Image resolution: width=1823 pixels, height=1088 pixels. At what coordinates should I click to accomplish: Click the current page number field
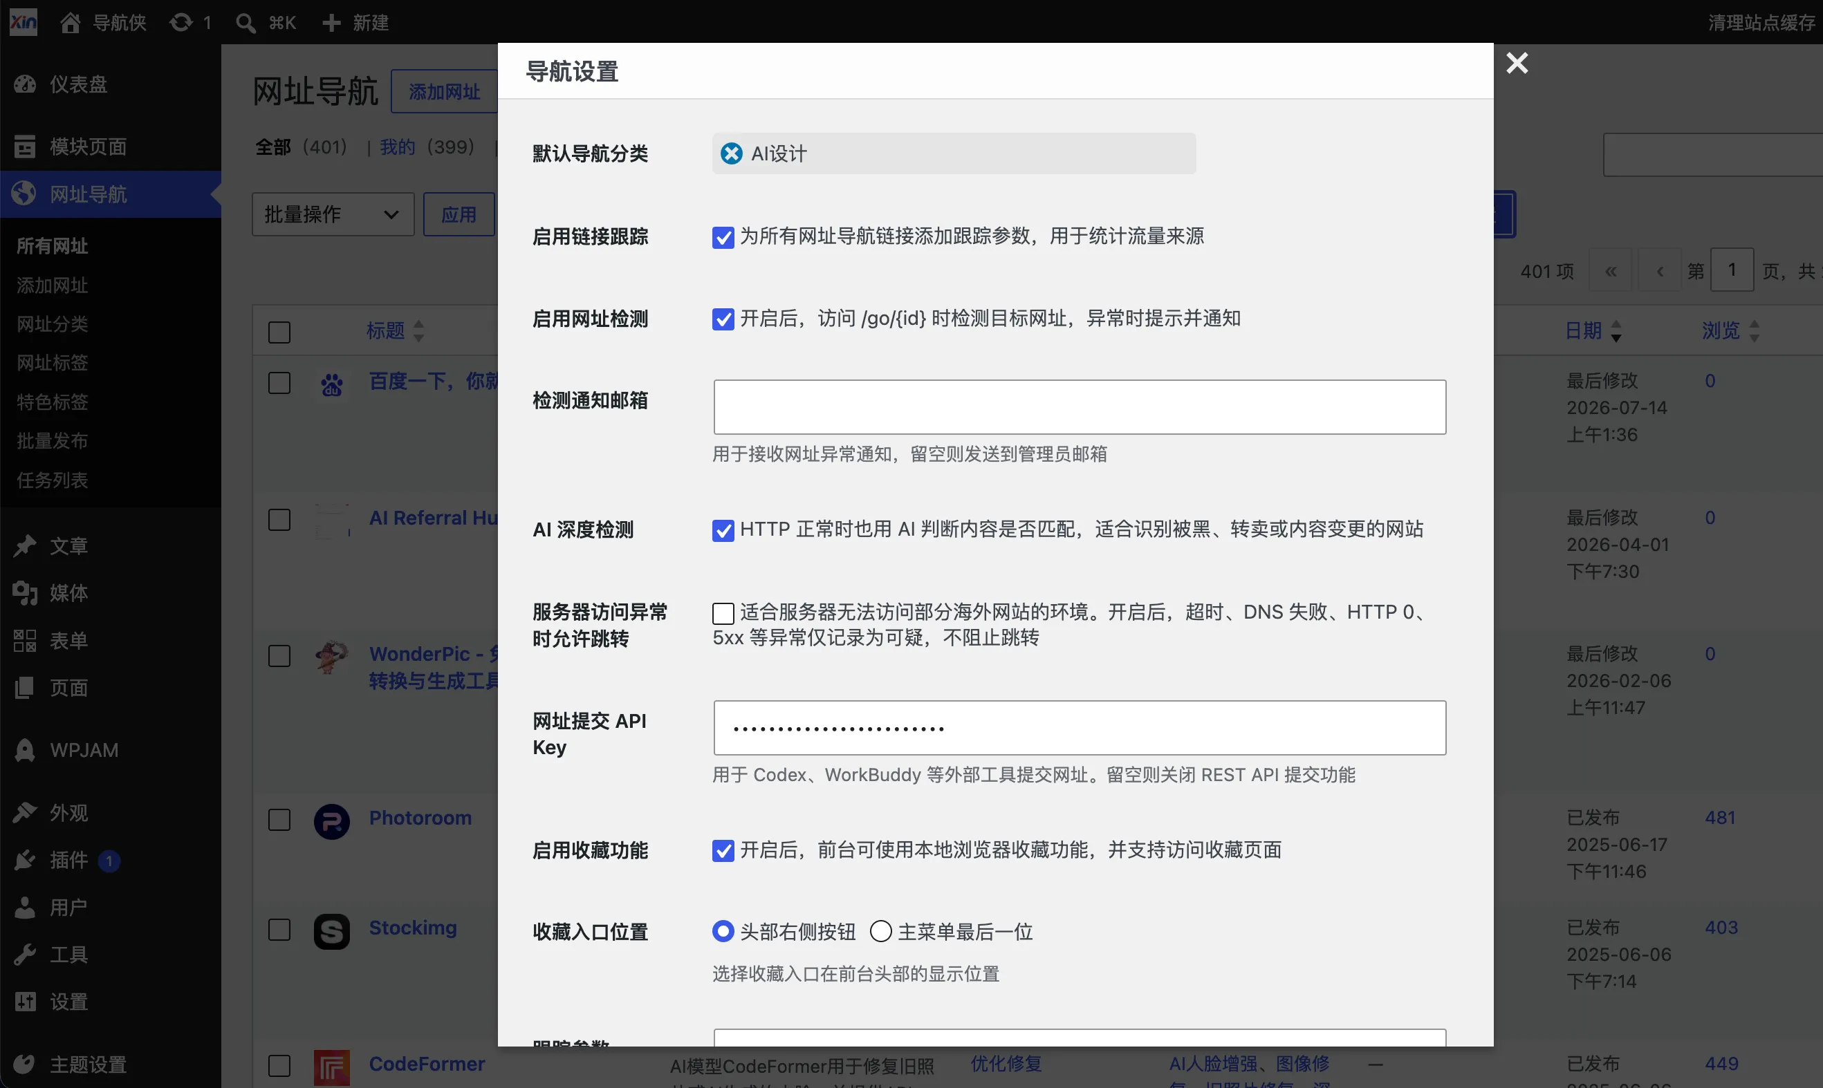coord(1732,270)
